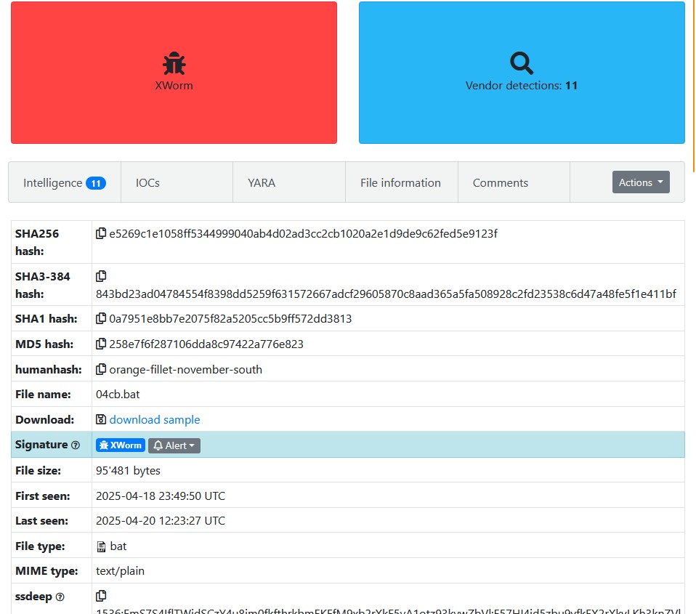Viewport: 696px width, 614px height.
Task: Expand the Alert dropdown button
Action: coord(174,445)
